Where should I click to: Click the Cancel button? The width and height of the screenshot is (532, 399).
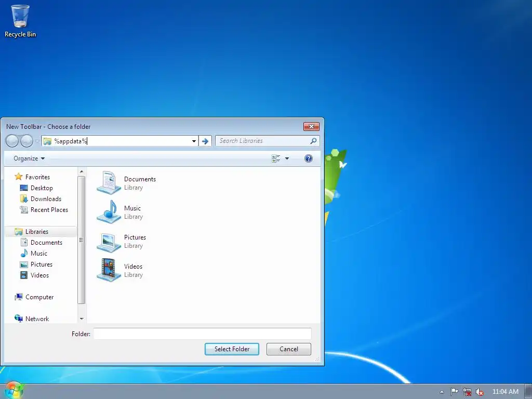(x=289, y=349)
